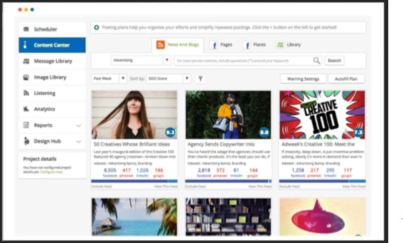Exclude Feed on the Agency Sends Copywriter card
This screenshot has height=243, width=403.
[x=195, y=186]
